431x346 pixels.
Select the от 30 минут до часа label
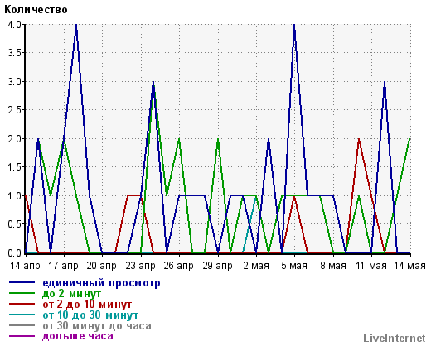pyautogui.click(x=97, y=326)
